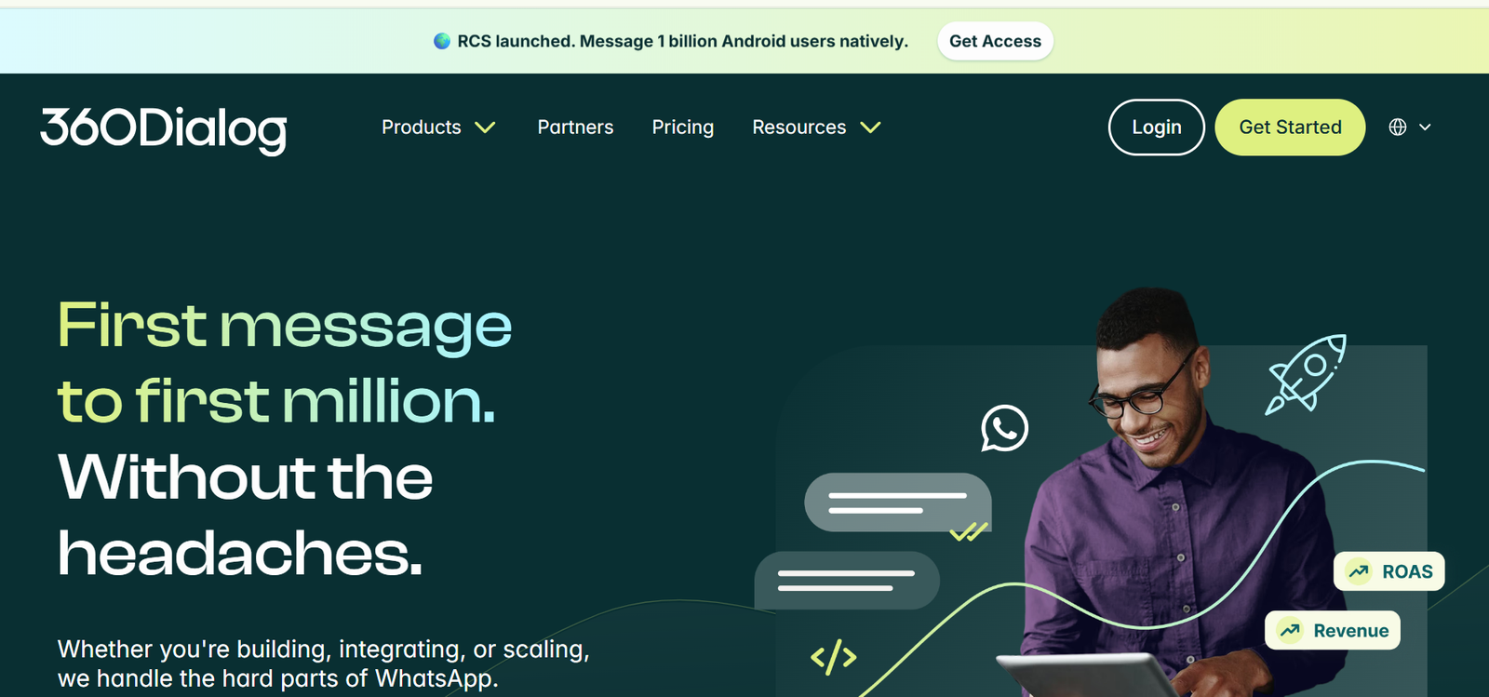Click the rocket illustration icon
1489x697 pixels.
tap(1307, 374)
